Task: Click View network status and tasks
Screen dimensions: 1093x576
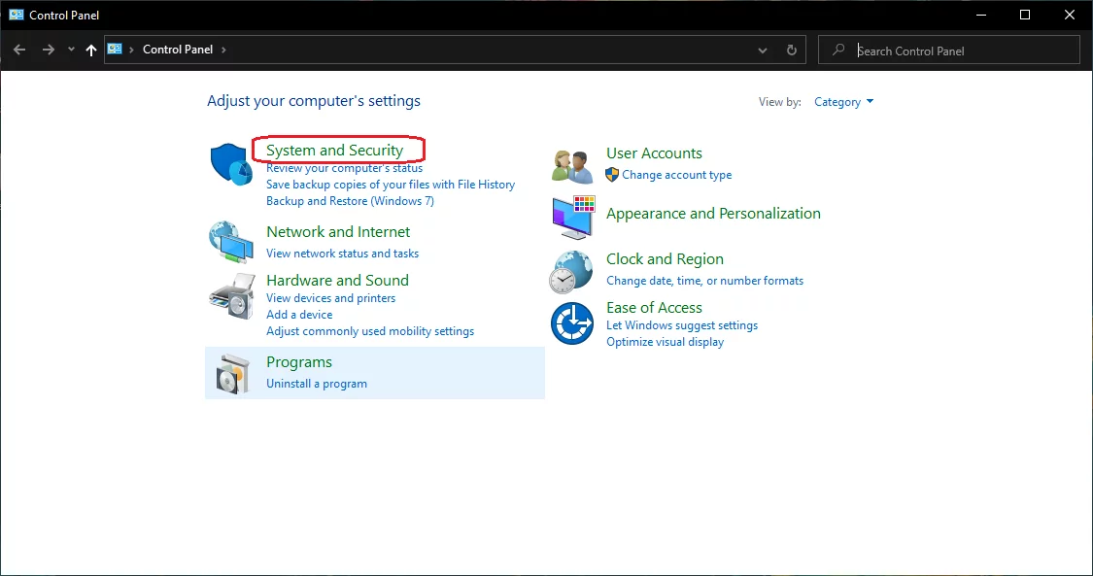Action: tap(342, 254)
